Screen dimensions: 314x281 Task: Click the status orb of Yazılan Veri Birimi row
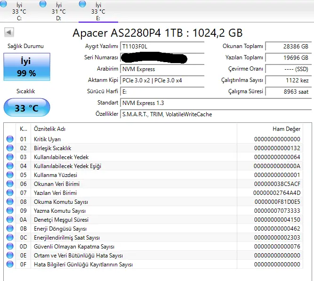coord(10,193)
